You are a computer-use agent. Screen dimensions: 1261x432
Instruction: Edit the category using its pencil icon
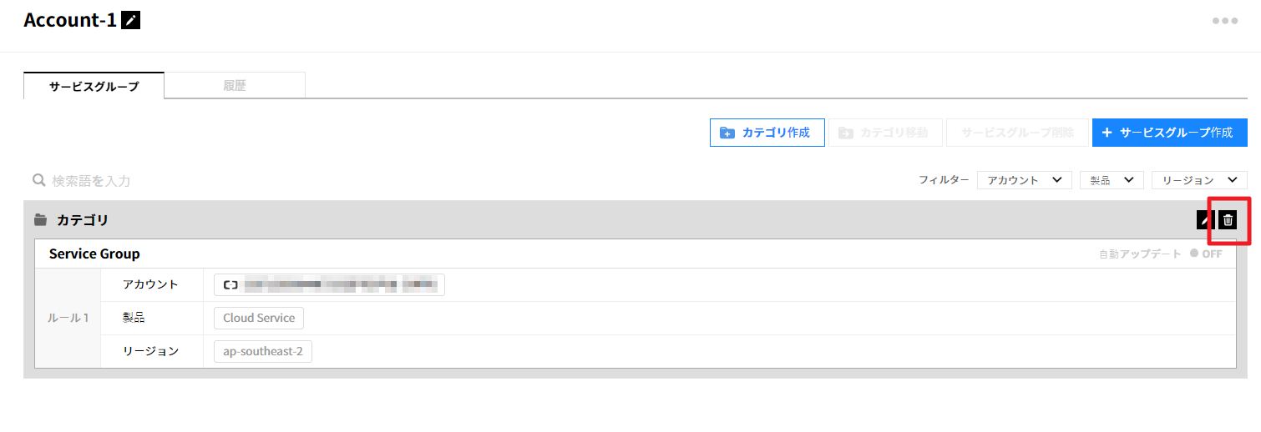[1205, 220]
